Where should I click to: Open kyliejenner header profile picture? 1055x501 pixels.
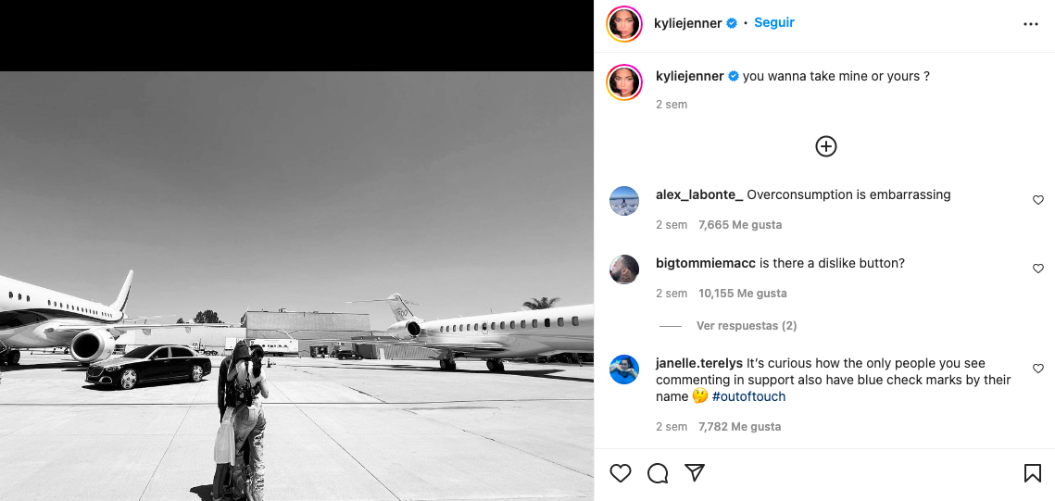coord(624,24)
